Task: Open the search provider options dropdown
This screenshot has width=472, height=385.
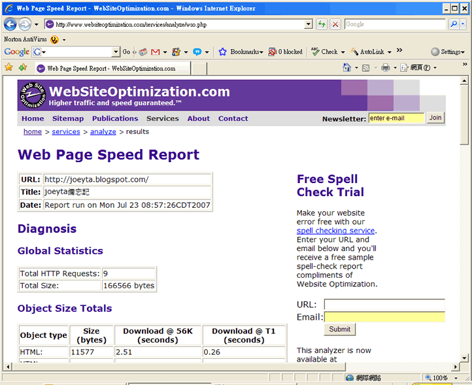Action: click(464, 24)
